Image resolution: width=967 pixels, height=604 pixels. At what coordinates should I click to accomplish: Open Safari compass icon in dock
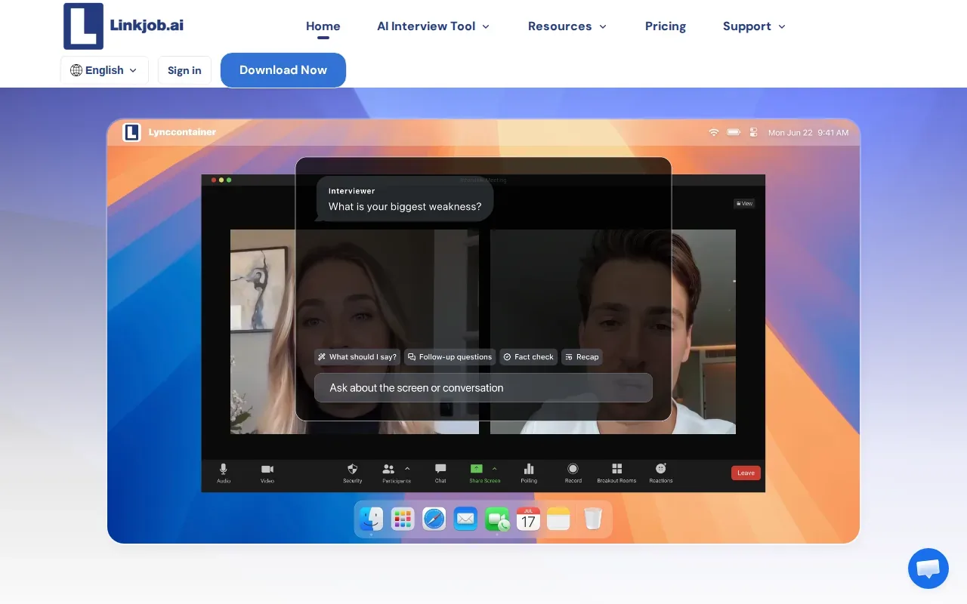[434, 519]
